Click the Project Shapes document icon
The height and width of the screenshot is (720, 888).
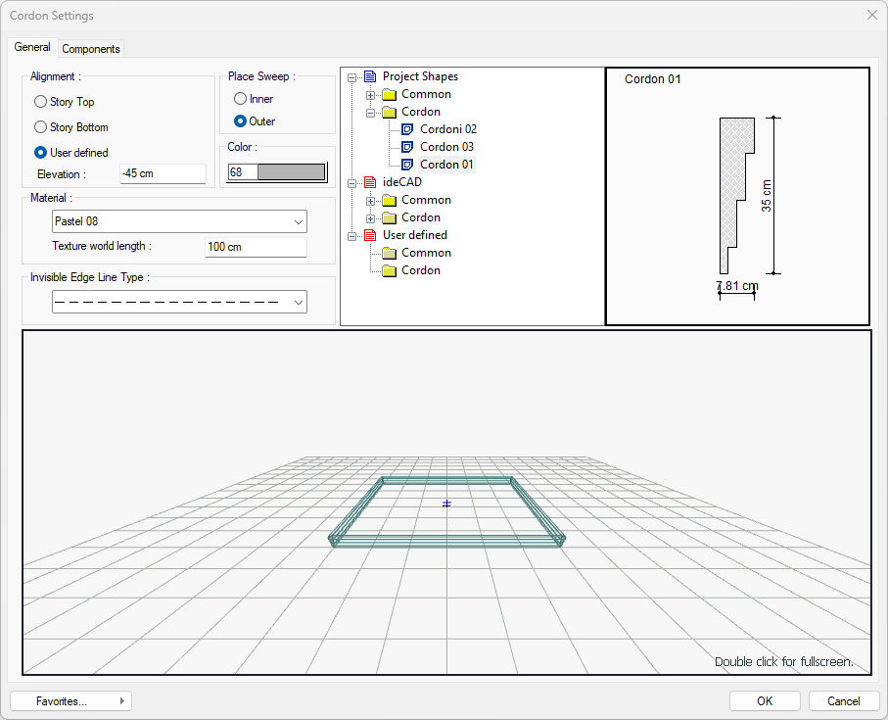(369, 76)
